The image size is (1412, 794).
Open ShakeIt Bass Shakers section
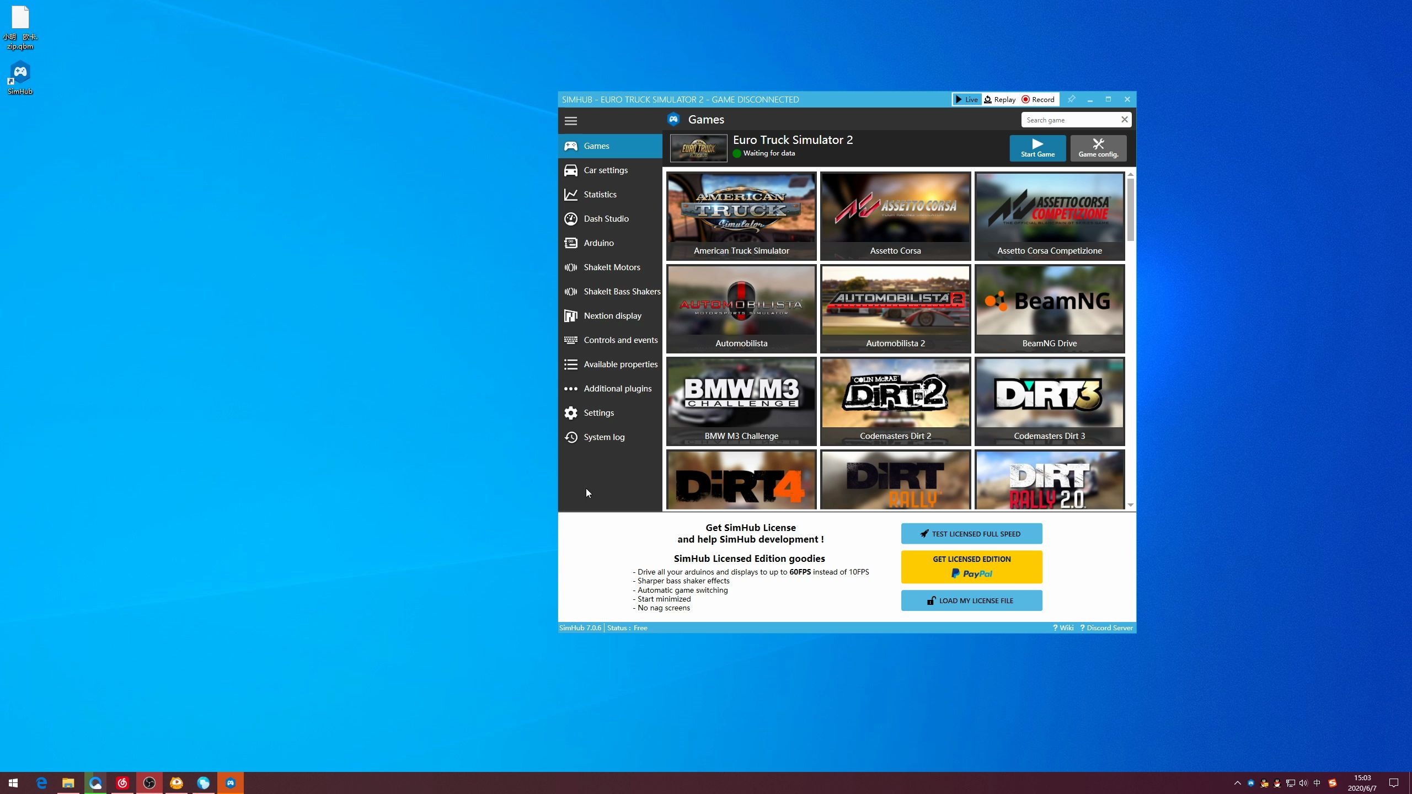pyautogui.click(x=610, y=292)
